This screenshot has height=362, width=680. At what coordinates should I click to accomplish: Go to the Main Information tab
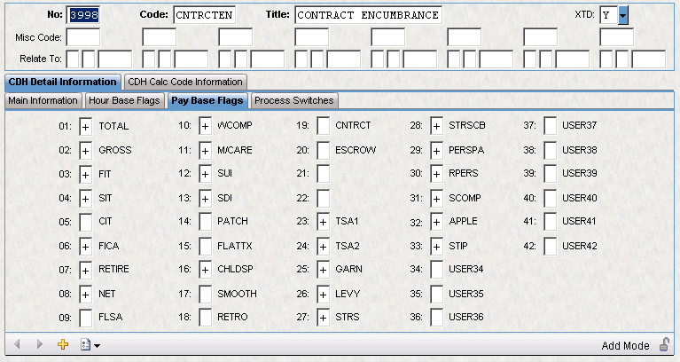tap(43, 100)
